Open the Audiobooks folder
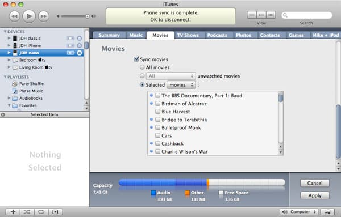341x217 pixels. pyautogui.click(x=31, y=98)
